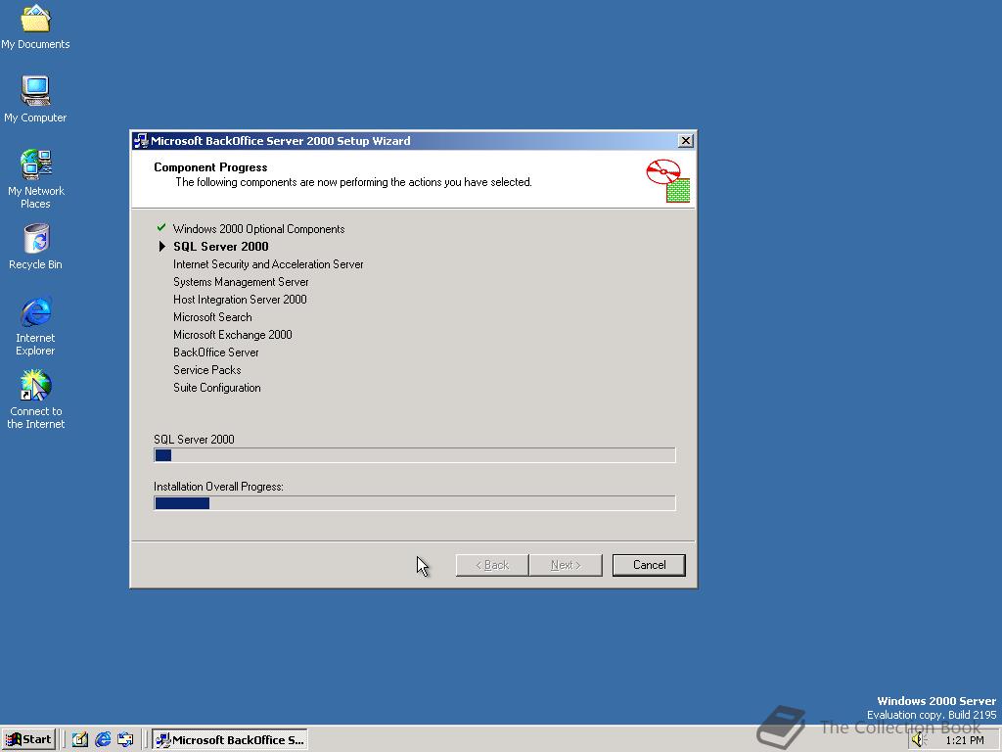
Task: Click 'Installation Overall Progress:' label
Action: [218, 487]
